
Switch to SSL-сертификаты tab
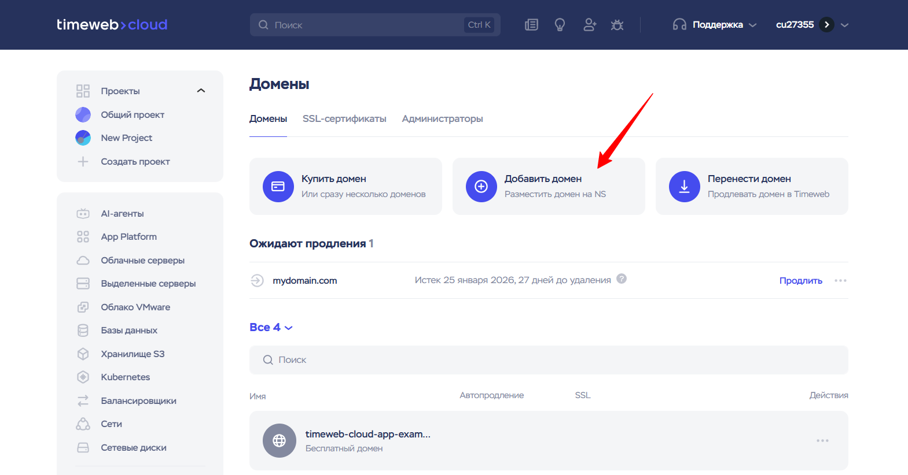pos(344,119)
